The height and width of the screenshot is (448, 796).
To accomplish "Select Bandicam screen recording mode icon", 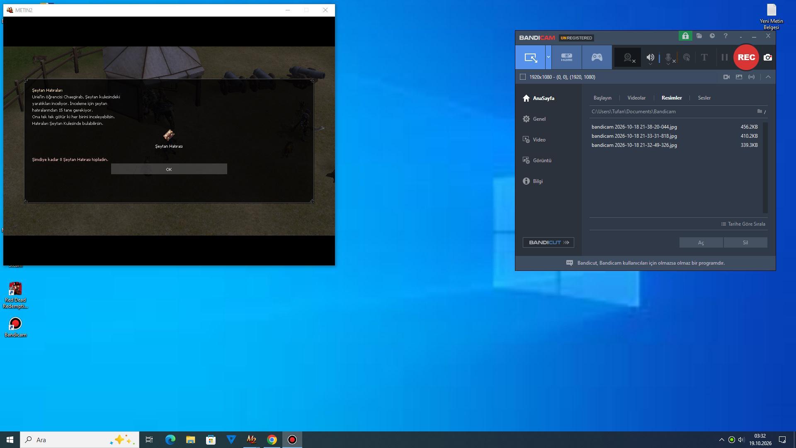I will [530, 57].
